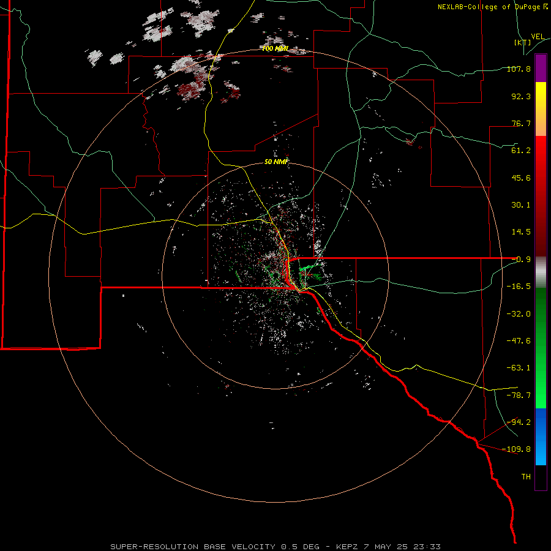This screenshot has height=551, width=551.
Task: Click the 45.6 value on the velocity scale
Action: 521,178
